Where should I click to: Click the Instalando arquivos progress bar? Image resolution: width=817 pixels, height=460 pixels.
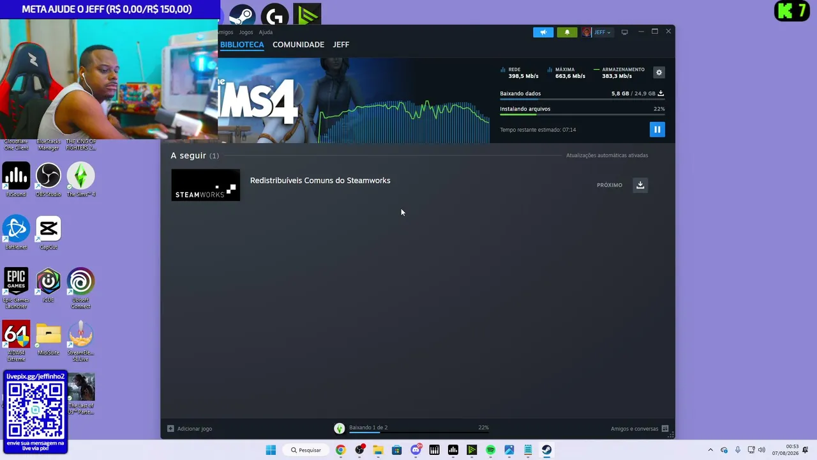[x=582, y=114]
